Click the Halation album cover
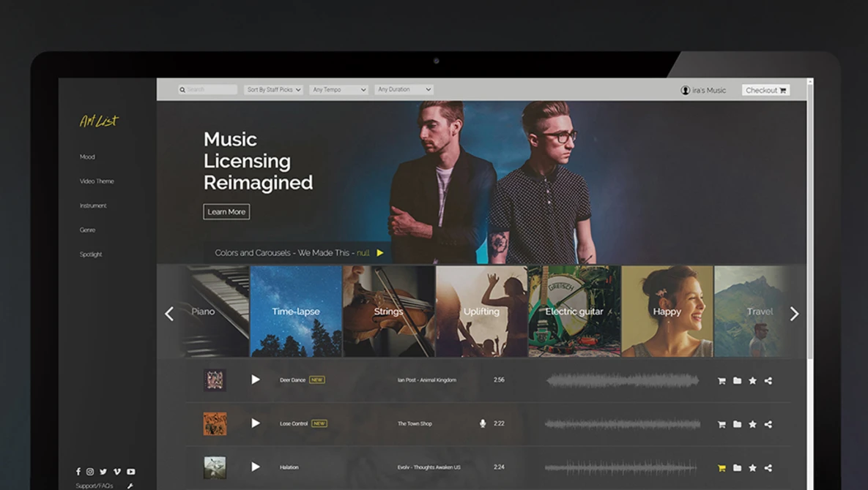 point(215,467)
